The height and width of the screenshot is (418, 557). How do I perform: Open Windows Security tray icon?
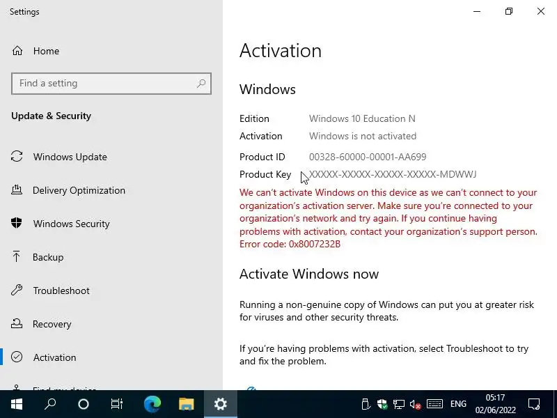[382, 404]
